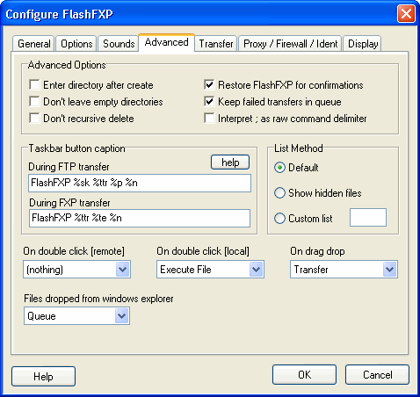Go to the Sounds tab
The width and height of the screenshot is (420, 397).
[x=119, y=44]
